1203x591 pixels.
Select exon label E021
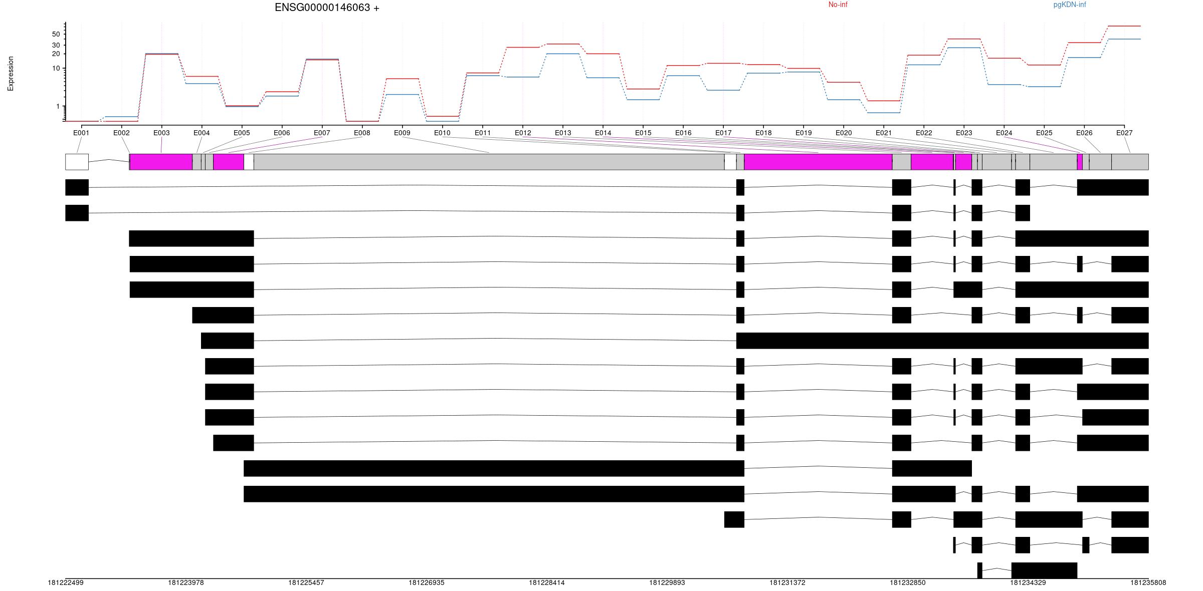884,133
